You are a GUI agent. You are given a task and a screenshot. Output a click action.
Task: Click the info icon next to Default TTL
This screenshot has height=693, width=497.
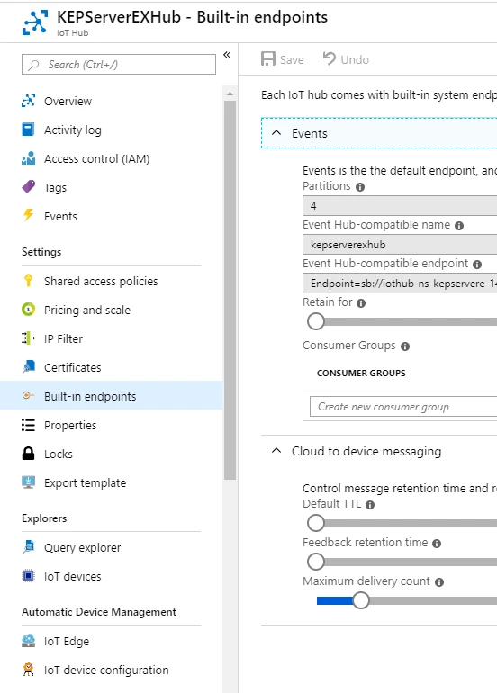tap(370, 505)
